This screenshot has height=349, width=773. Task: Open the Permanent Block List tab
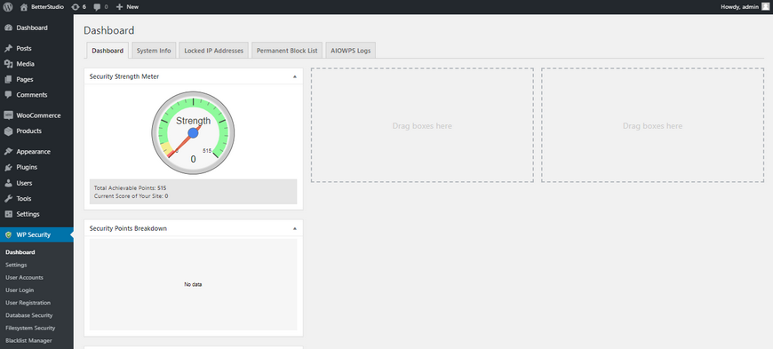(x=287, y=51)
